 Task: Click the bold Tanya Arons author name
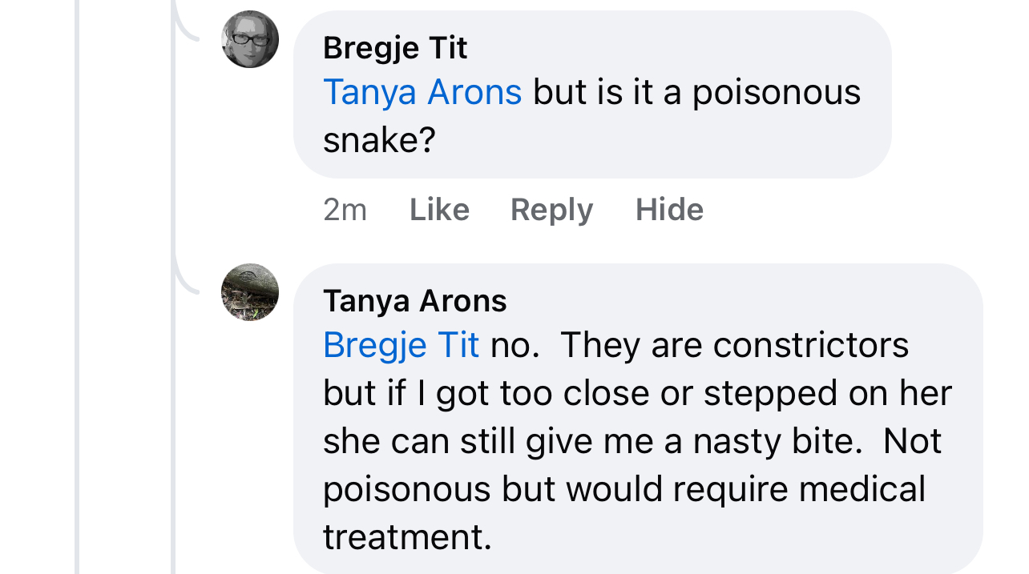[415, 301]
